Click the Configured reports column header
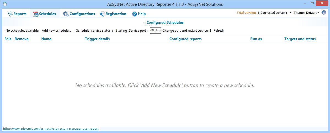The width and height of the screenshot is (330, 133). (x=185, y=39)
